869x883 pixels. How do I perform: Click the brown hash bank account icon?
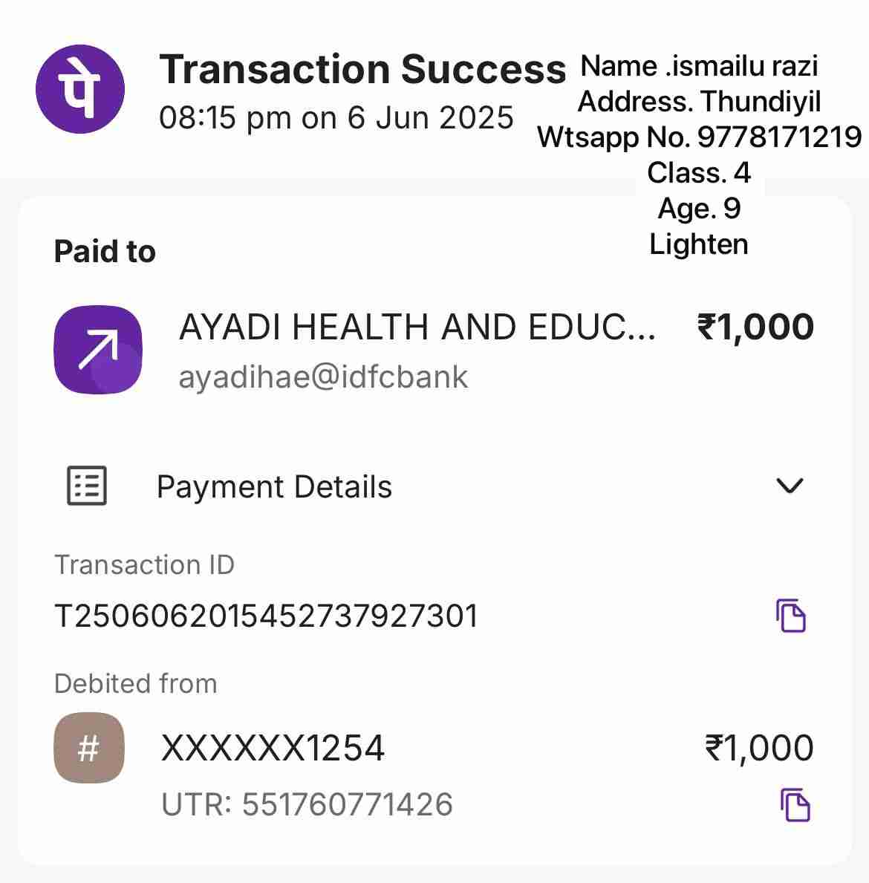(x=89, y=748)
